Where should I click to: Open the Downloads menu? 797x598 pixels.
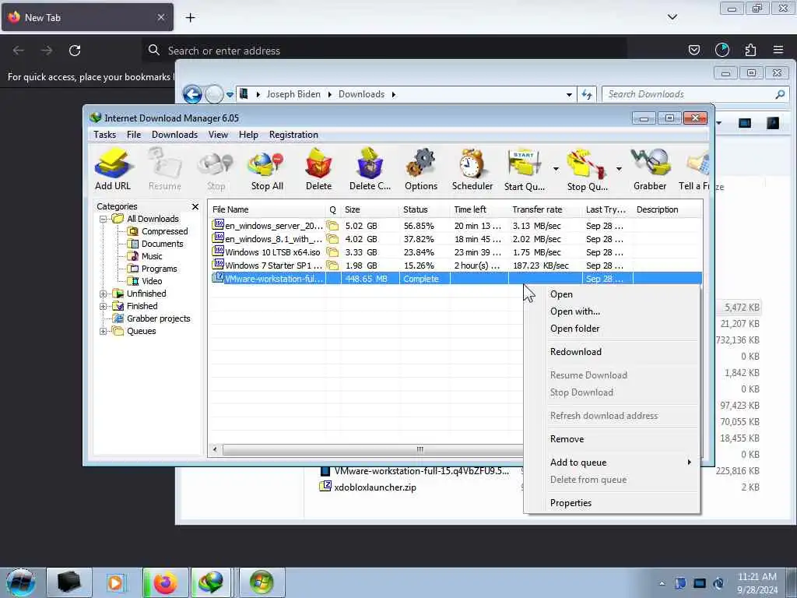pyautogui.click(x=174, y=135)
